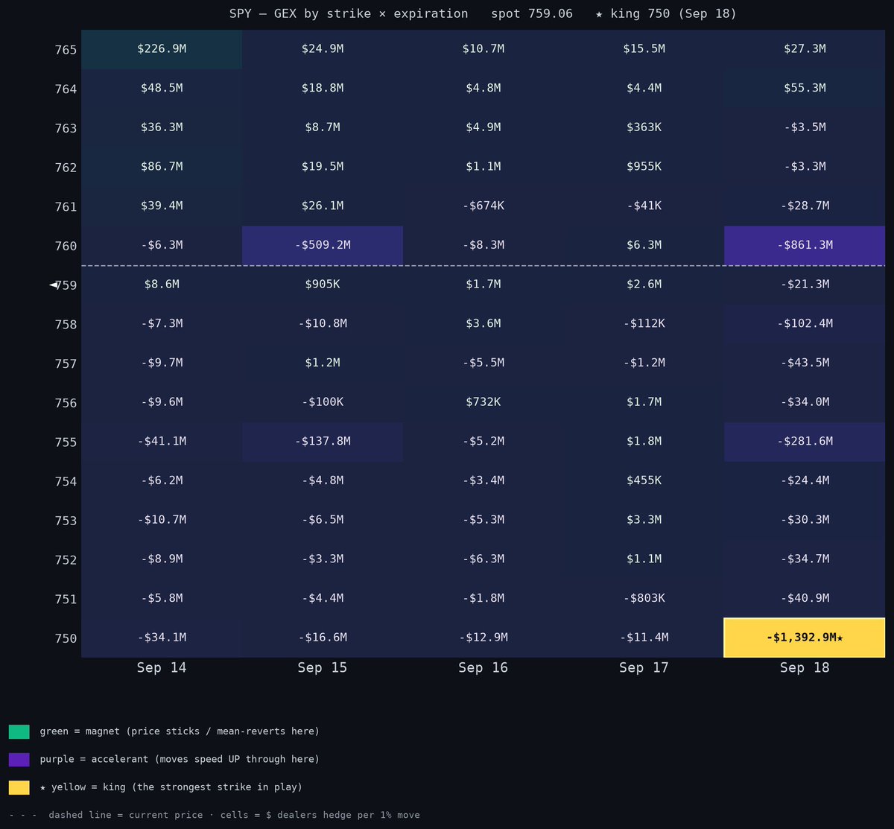Click the $955K cell at strike 762
Screen dimensions: 894x829
tap(644, 167)
